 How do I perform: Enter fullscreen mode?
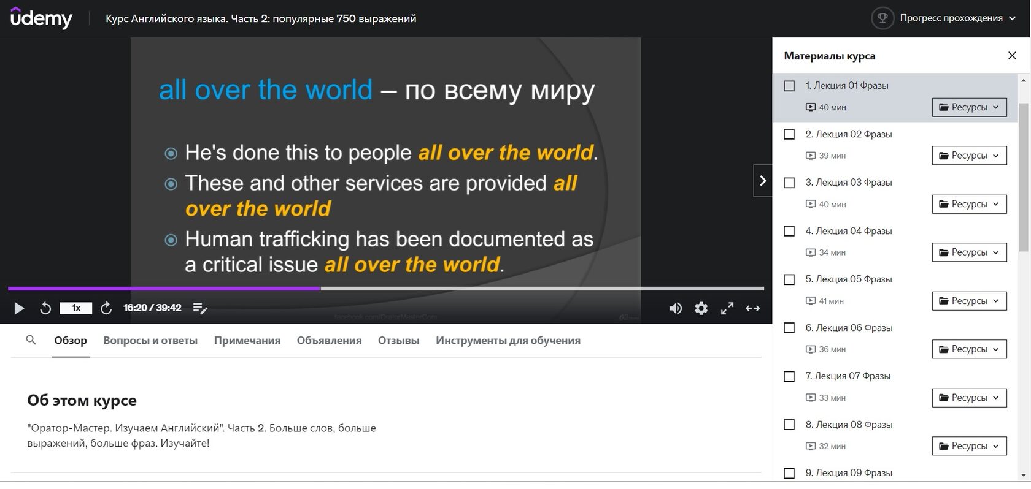[727, 308]
